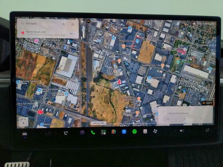Tap the red Supercharger pin on map
This screenshot has height=167, width=223.
pyautogui.click(x=40, y=112)
